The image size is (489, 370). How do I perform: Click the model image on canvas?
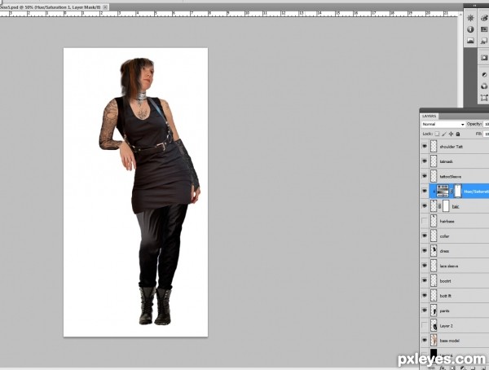(150, 191)
